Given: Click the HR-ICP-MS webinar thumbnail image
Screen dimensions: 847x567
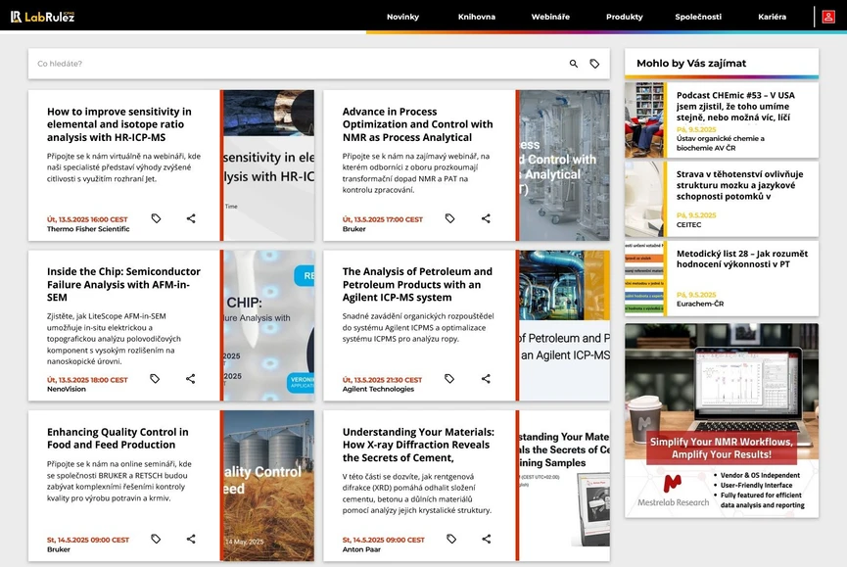Looking at the screenshot, I should (269, 165).
